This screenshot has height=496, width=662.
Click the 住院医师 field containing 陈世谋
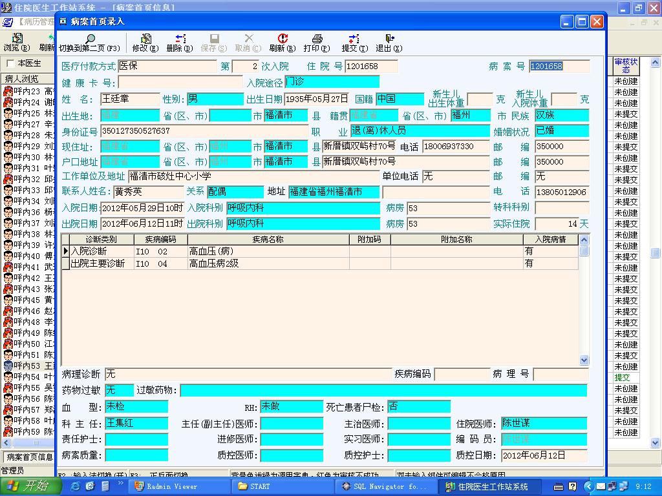pos(544,423)
